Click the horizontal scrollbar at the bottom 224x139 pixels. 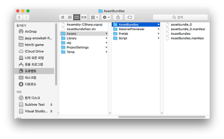pos(162,117)
